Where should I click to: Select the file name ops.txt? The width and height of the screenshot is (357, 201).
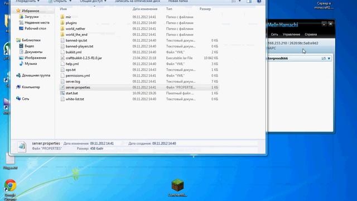71,70
